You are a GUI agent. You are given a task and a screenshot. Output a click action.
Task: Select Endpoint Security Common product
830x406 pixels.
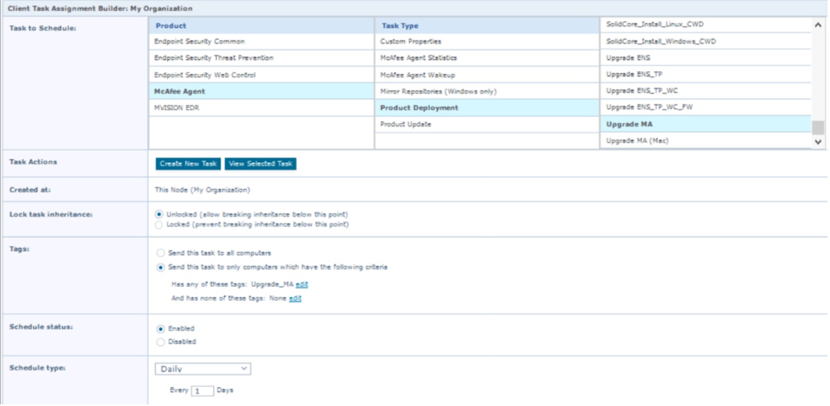(262, 41)
